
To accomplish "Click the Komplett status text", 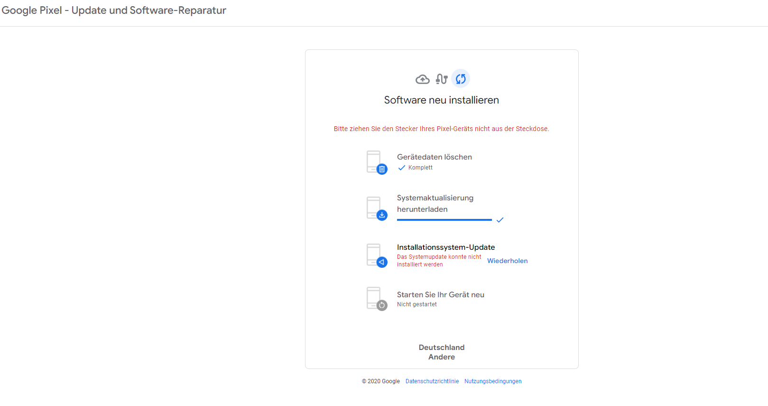I will [x=420, y=168].
